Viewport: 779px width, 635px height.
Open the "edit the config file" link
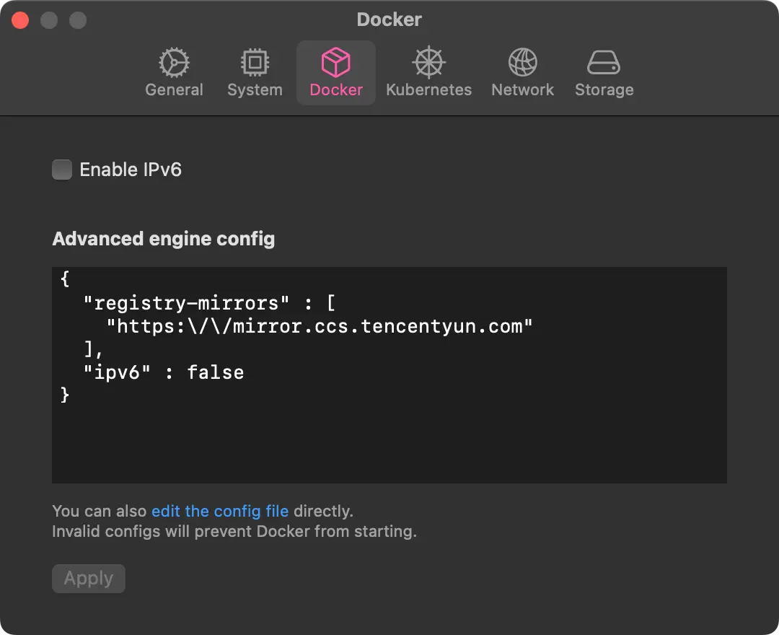tap(219, 512)
